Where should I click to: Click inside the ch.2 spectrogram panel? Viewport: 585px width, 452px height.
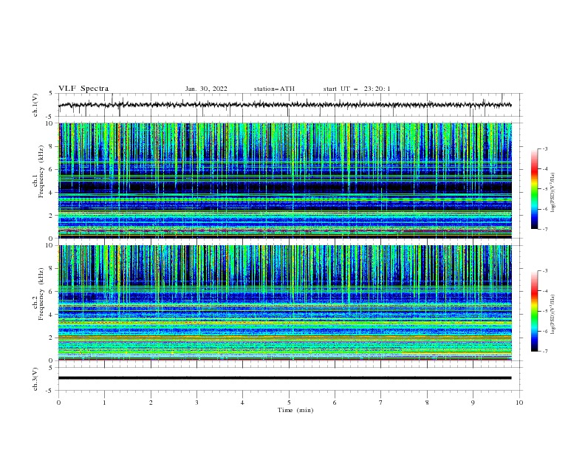(x=285, y=303)
